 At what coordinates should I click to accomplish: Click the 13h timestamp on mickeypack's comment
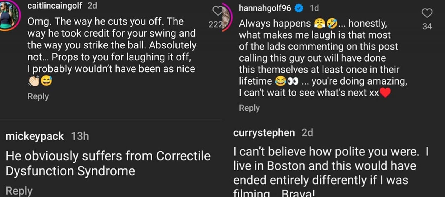[x=81, y=136]
